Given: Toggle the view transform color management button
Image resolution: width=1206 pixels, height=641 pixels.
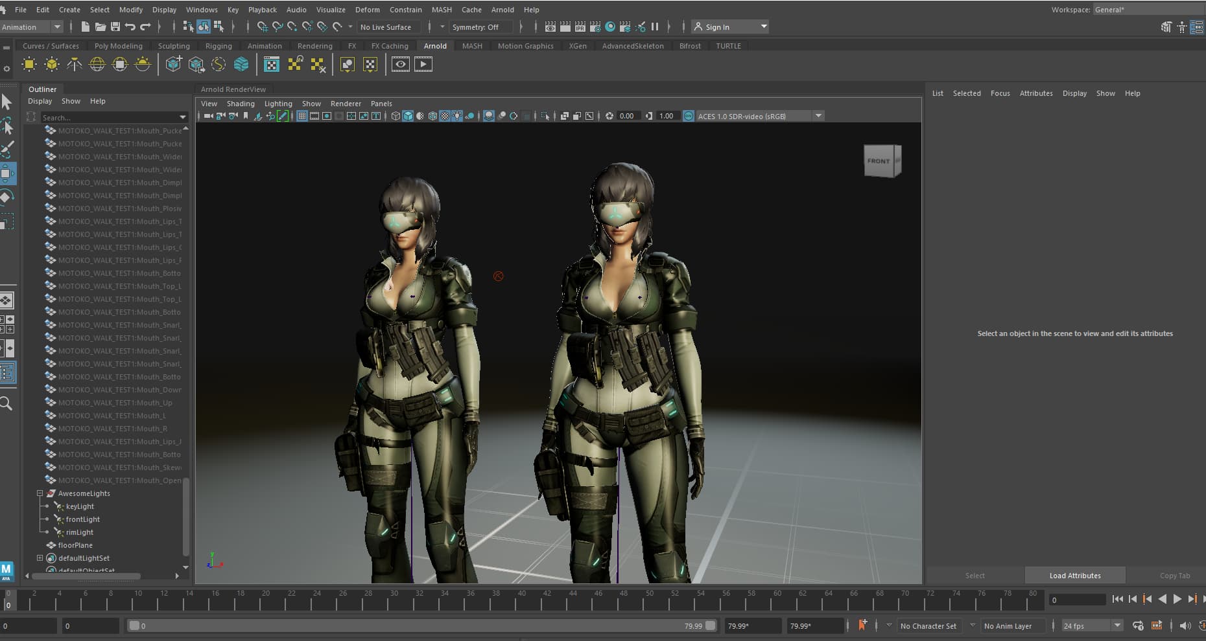Looking at the screenshot, I should click(689, 116).
